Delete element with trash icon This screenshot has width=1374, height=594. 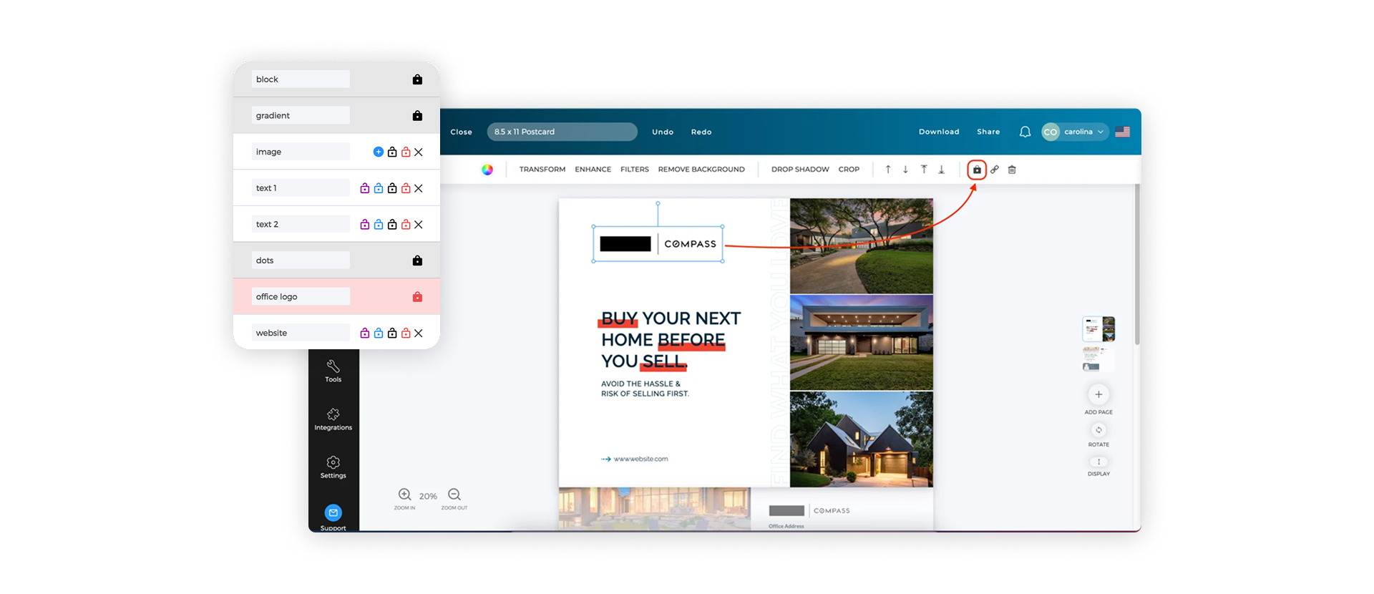click(1012, 170)
